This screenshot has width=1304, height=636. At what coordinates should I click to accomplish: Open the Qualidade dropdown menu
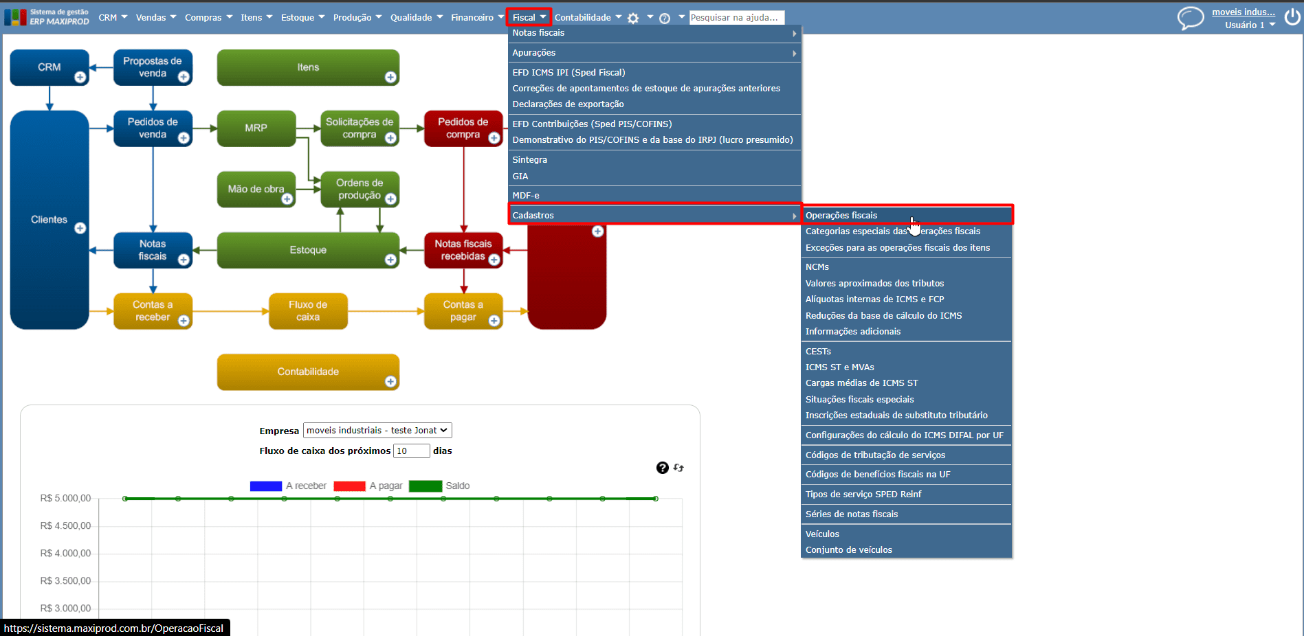pyautogui.click(x=417, y=17)
